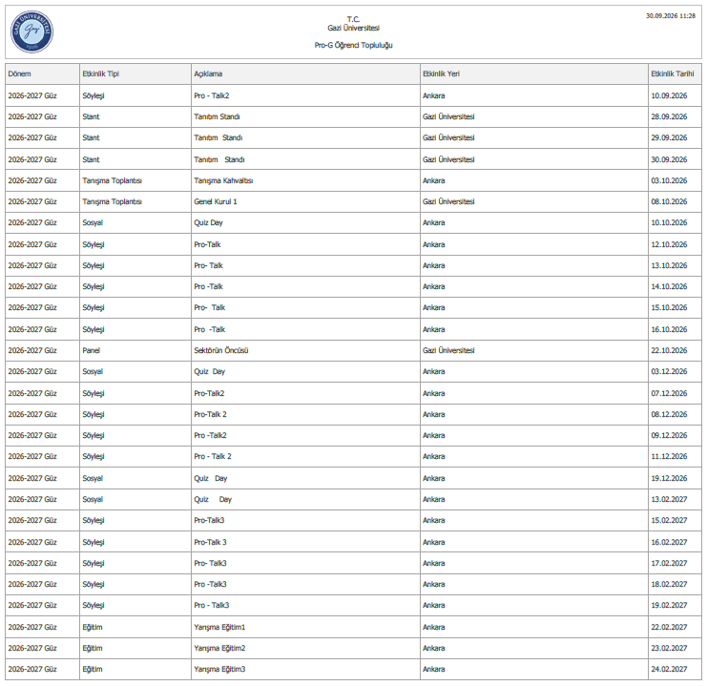Select the date 22.10.2026 cell
Viewport: 707px width, 686px height.
pyautogui.click(x=675, y=350)
